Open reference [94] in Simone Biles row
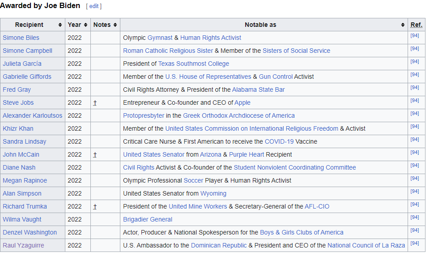This screenshot has height=256, width=434. [x=415, y=35]
